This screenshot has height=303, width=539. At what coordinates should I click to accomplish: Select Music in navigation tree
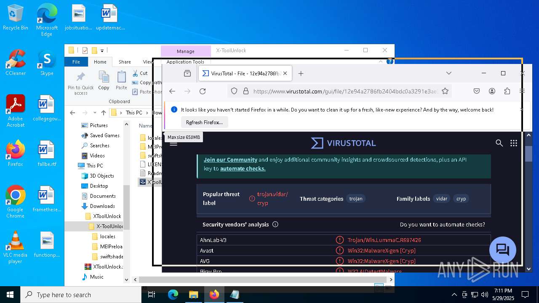tap(96, 277)
